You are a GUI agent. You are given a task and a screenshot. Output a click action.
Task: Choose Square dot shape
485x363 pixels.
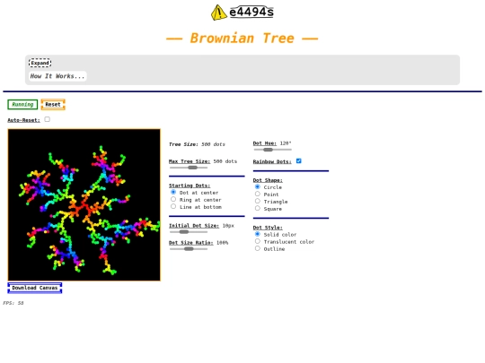(258, 208)
